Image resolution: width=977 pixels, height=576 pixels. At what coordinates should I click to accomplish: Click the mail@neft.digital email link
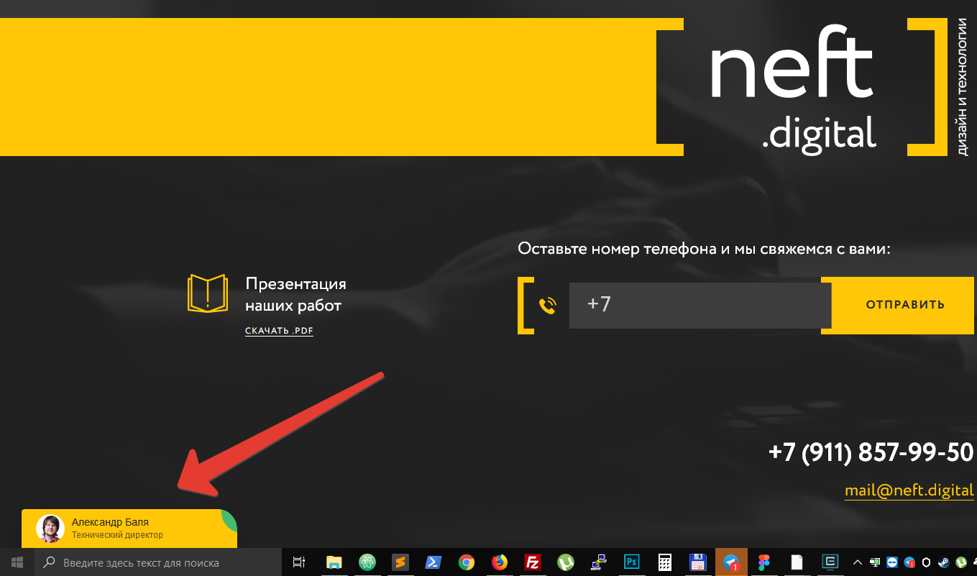coord(909,490)
